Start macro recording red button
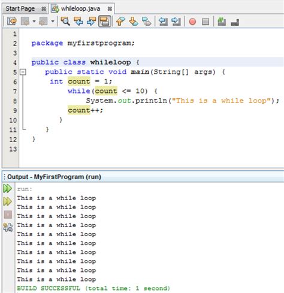This screenshot has width=284, height=293. (192, 22)
